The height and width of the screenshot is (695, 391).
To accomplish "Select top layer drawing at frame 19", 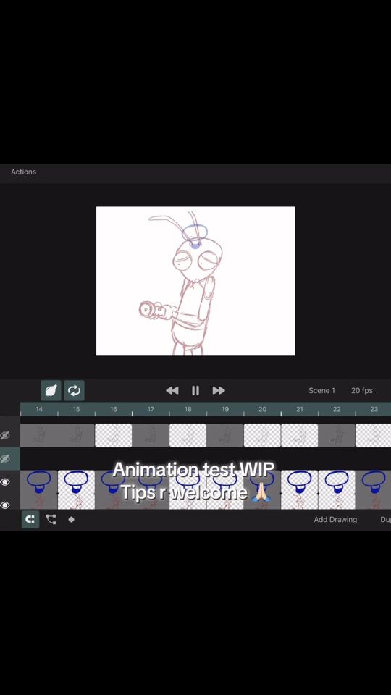I will 225,435.
